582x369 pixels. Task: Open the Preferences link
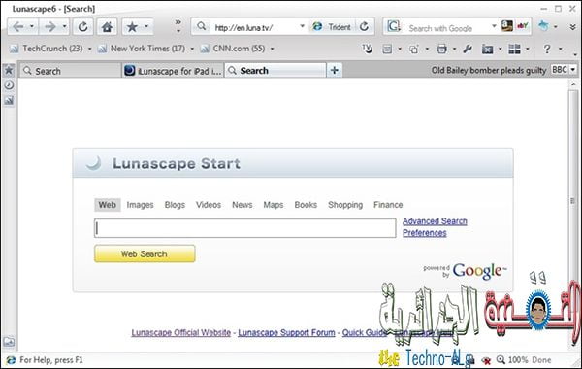(x=425, y=233)
